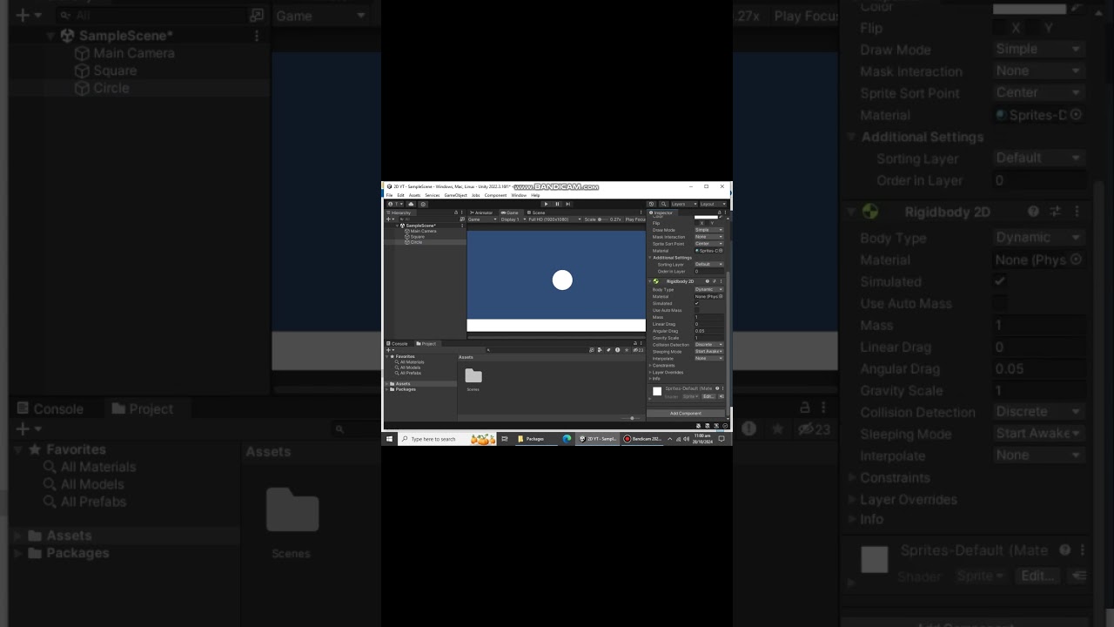Click the Pause button in Unity toolbar
This screenshot has width=1114, height=627.
click(x=557, y=204)
